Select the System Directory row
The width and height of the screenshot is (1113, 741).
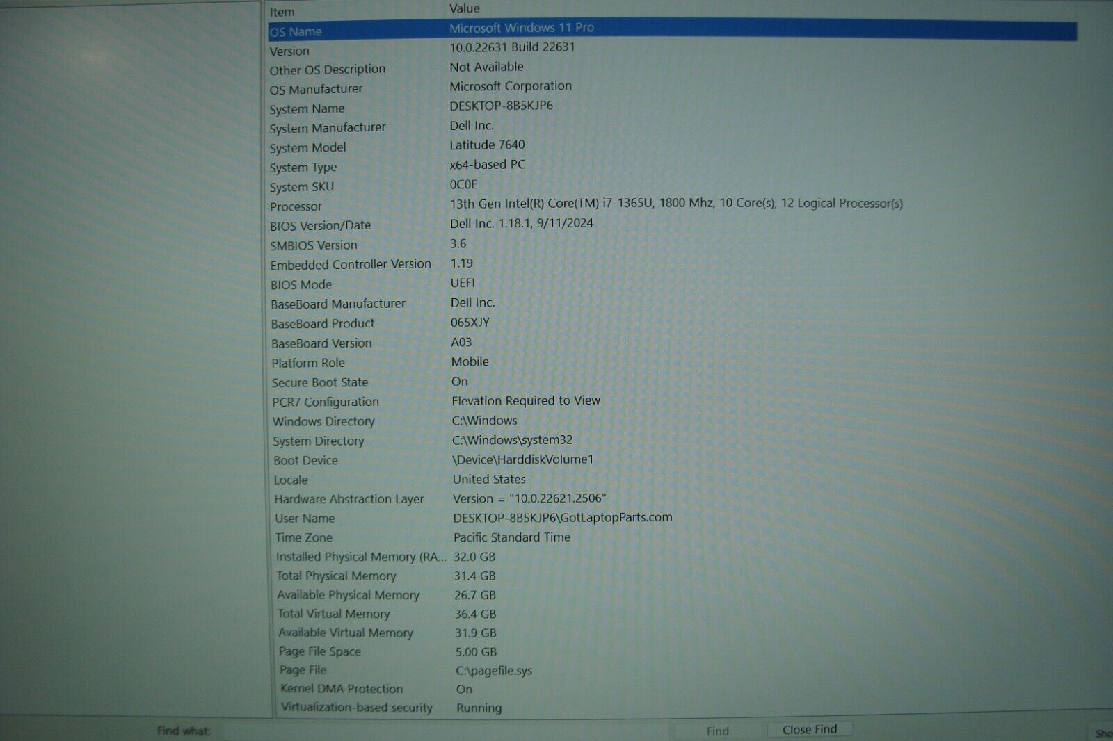click(x=672, y=440)
